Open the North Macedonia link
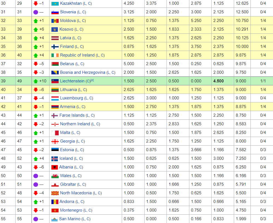This screenshot has height=223, width=273. (x=76, y=193)
